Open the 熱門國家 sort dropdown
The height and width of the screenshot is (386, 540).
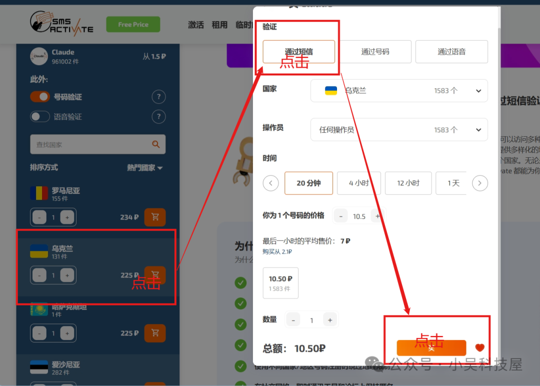(x=144, y=168)
